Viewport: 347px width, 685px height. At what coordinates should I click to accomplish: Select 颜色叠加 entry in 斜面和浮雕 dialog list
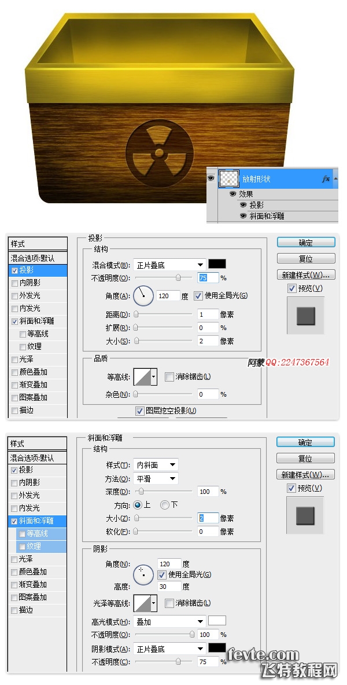[x=38, y=572]
